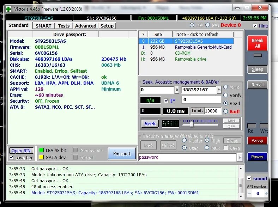Click the small indicator under Break All
The width and height of the screenshot is (278, 207).
[258, 55]
